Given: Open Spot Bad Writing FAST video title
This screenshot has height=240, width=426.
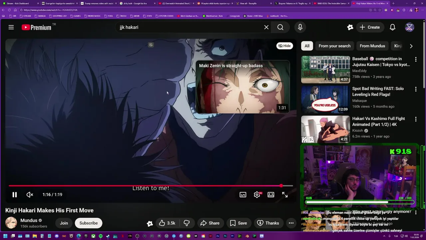Looking at the screenshot, I should (378, 92).
